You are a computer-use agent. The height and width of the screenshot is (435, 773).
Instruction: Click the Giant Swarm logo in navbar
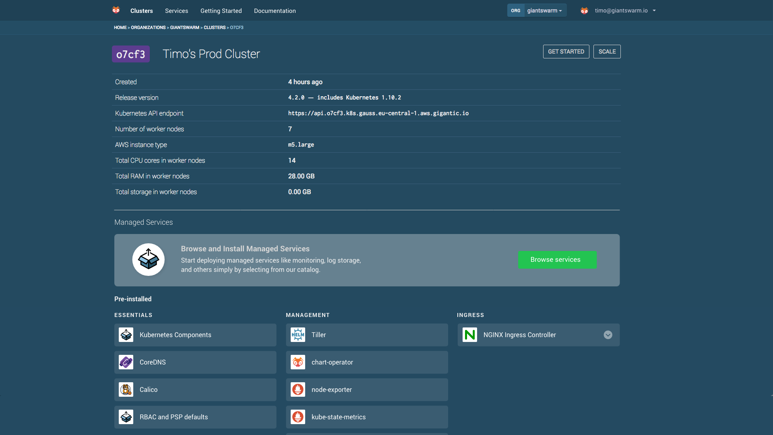point(116,10)
